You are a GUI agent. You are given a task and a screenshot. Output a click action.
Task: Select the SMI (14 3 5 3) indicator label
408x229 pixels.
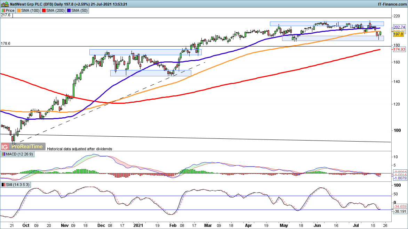[x=16, y=185]
